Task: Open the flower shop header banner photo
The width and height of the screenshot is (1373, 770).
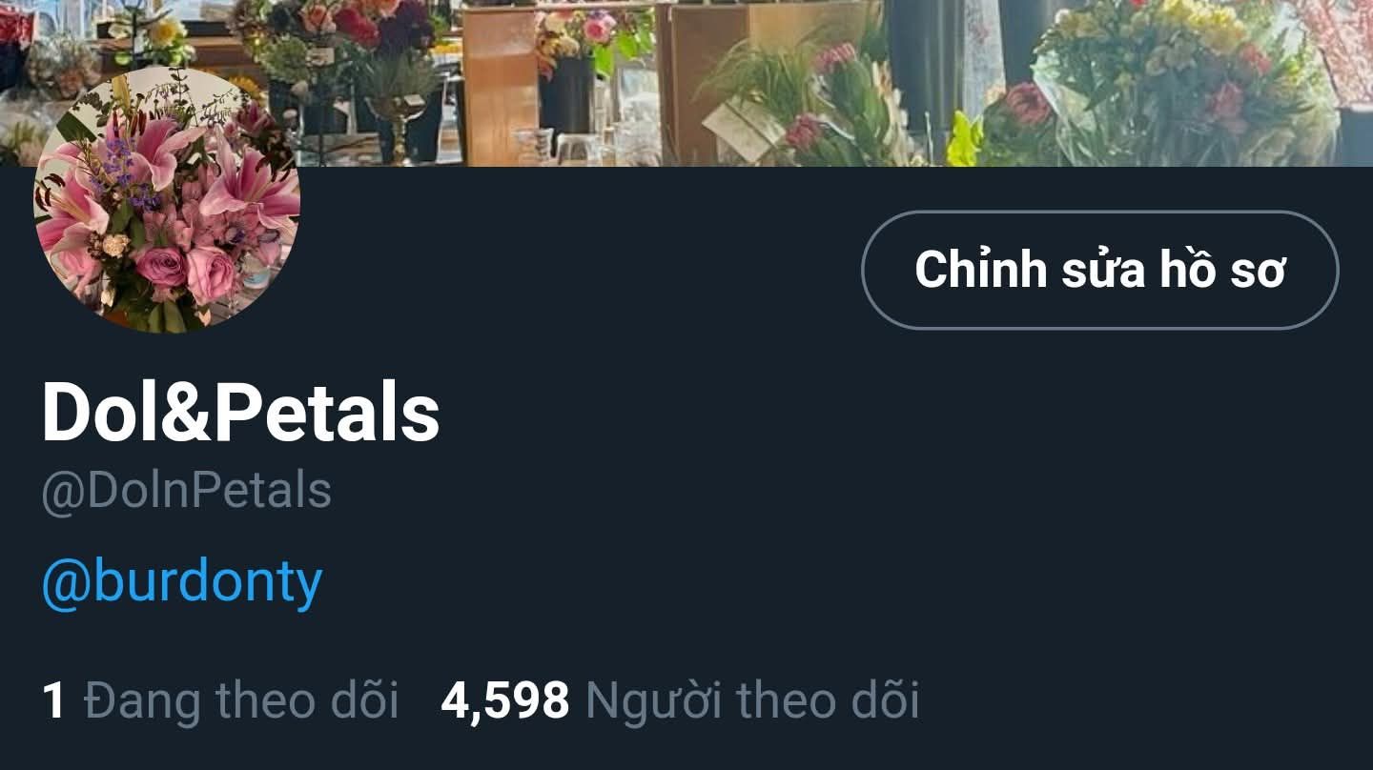Action: pyautogui.click(x=686, y=83)
